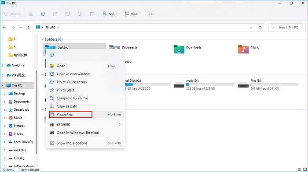Select folder 1 in quick access

(x=12, y=39)
